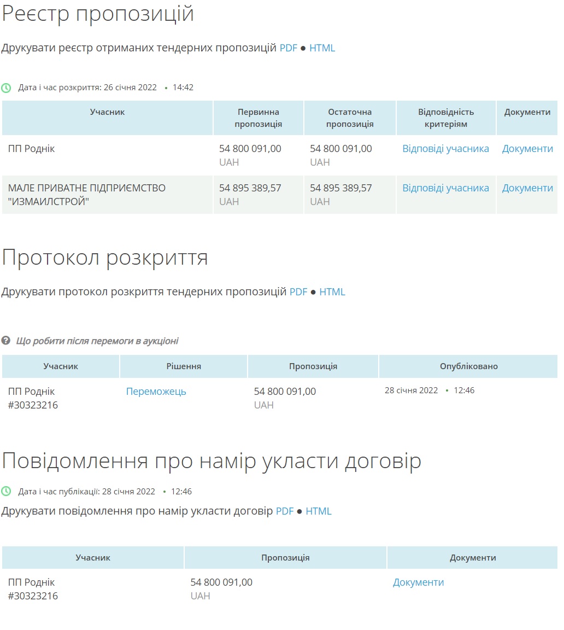Click 'Що робити після перемоги в аукціоні' help text
Image resolution: width=564 pixels, height=630 pixels.
[x=97, y=341]
